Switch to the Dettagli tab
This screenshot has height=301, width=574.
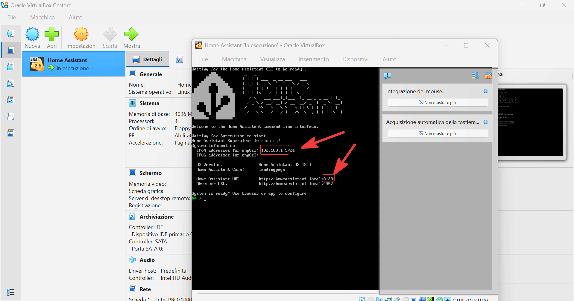[147, 59]
